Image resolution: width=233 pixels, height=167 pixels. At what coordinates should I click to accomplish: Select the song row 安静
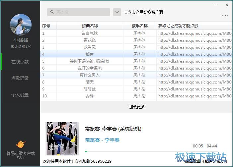click(x=136, y=96)
